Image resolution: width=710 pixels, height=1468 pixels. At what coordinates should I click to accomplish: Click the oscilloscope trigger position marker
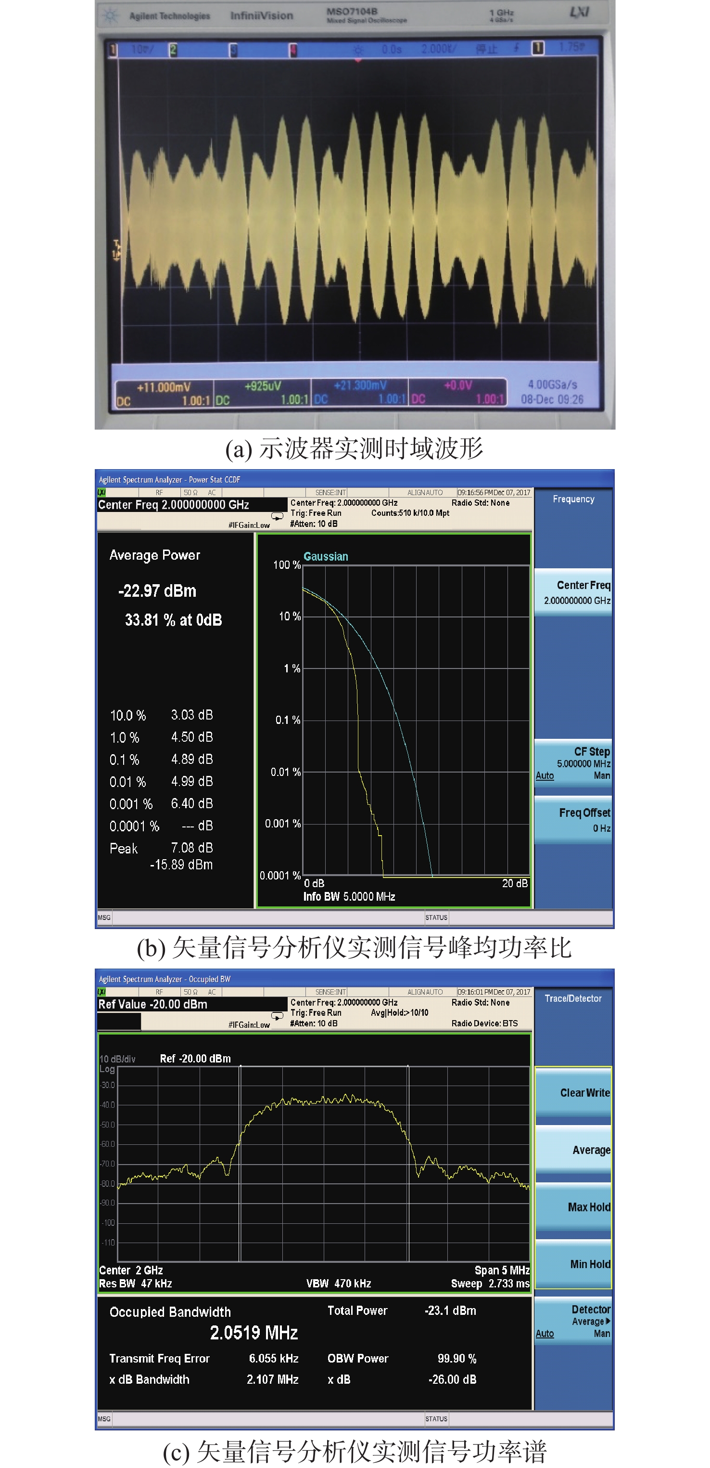pos(357,59)
